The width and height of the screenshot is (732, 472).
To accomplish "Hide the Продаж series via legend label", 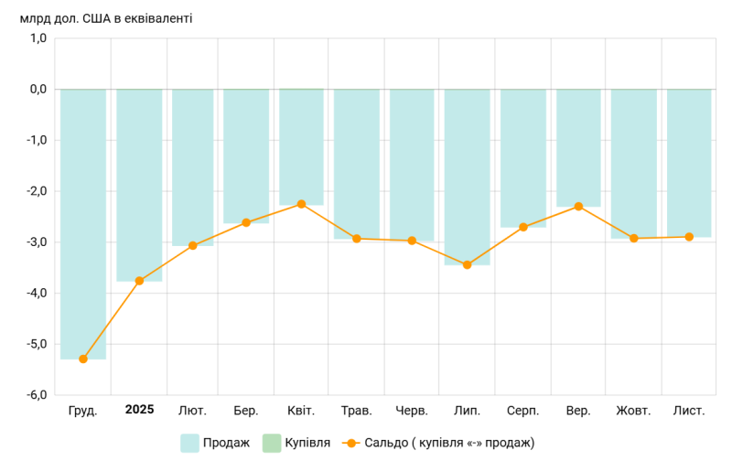I will point(226,443).
